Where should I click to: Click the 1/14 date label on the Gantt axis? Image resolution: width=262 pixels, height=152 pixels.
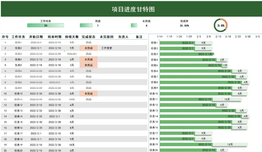point(160,36)
